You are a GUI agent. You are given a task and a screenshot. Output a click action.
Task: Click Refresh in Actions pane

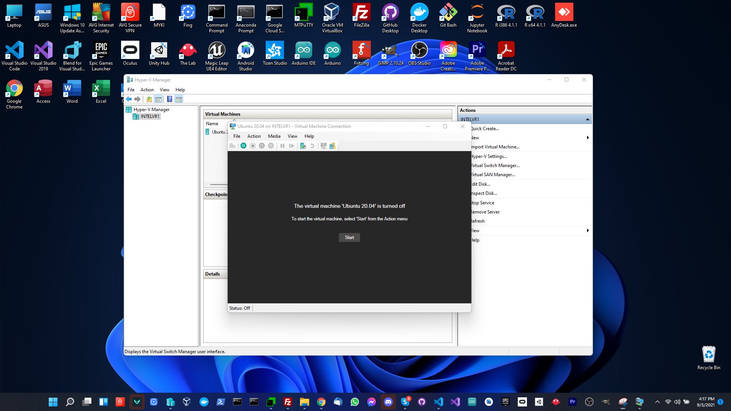(478, 221)
